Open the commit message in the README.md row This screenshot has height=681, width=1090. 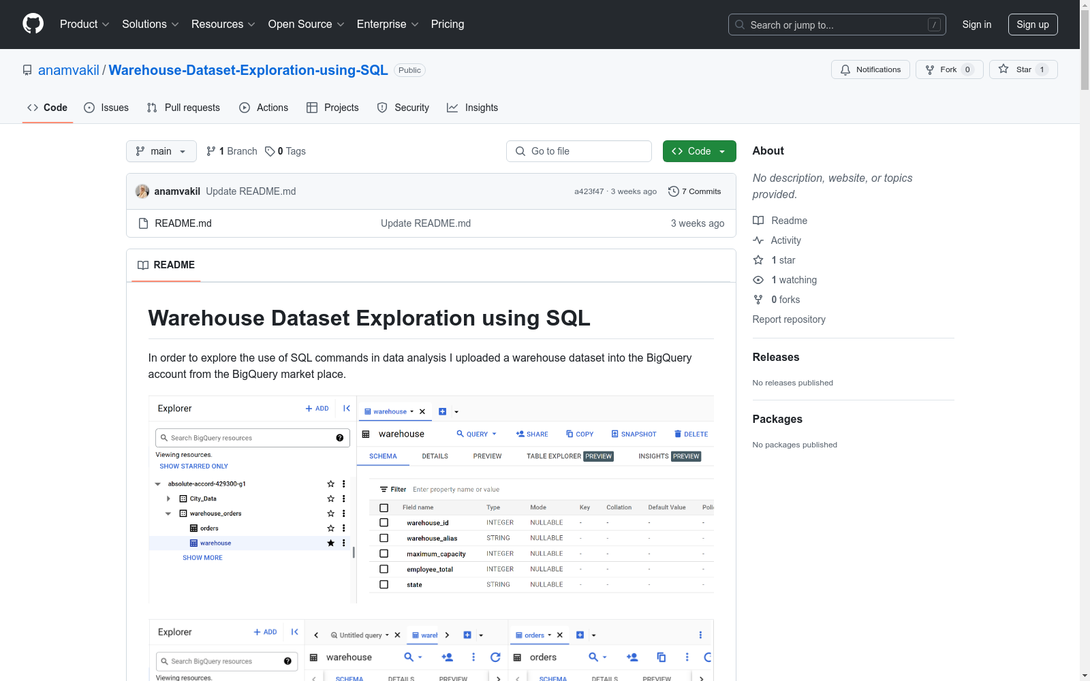point(426,223)
